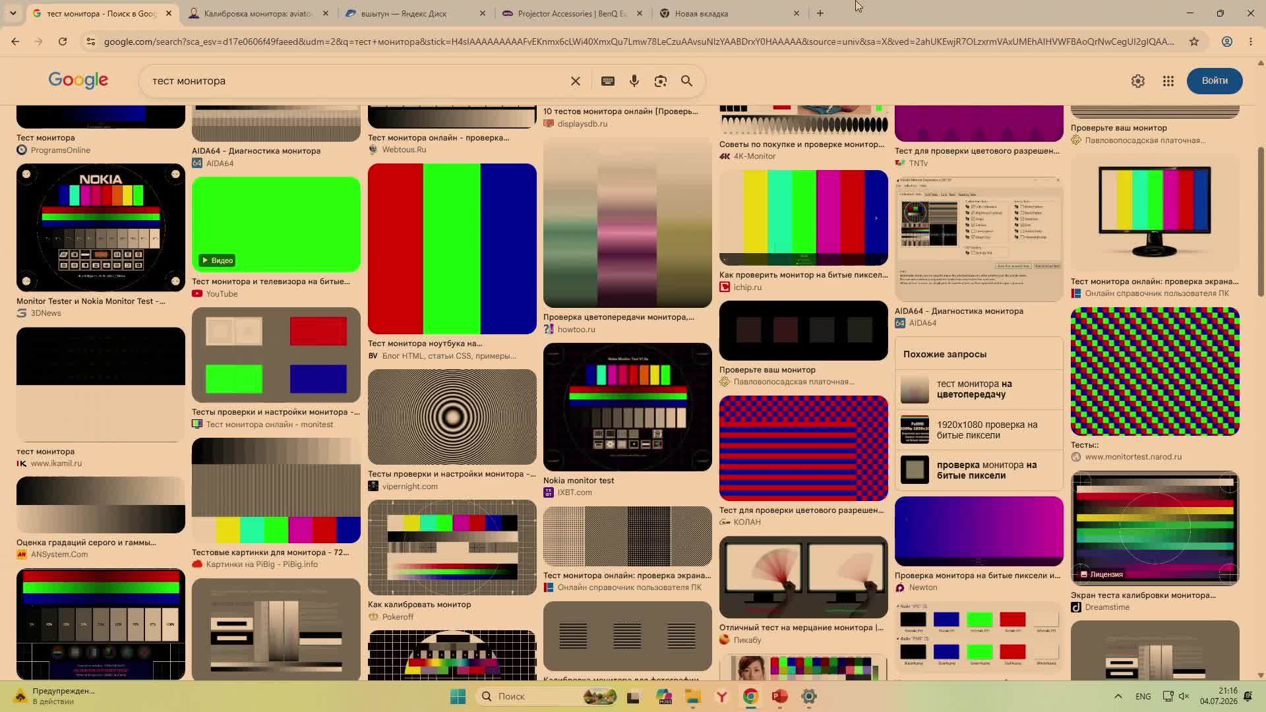Viewport: 1266px width, 712px height.
Task: Open the blue-to-magenta gradient thumbnail
Action: coord(979,531)
